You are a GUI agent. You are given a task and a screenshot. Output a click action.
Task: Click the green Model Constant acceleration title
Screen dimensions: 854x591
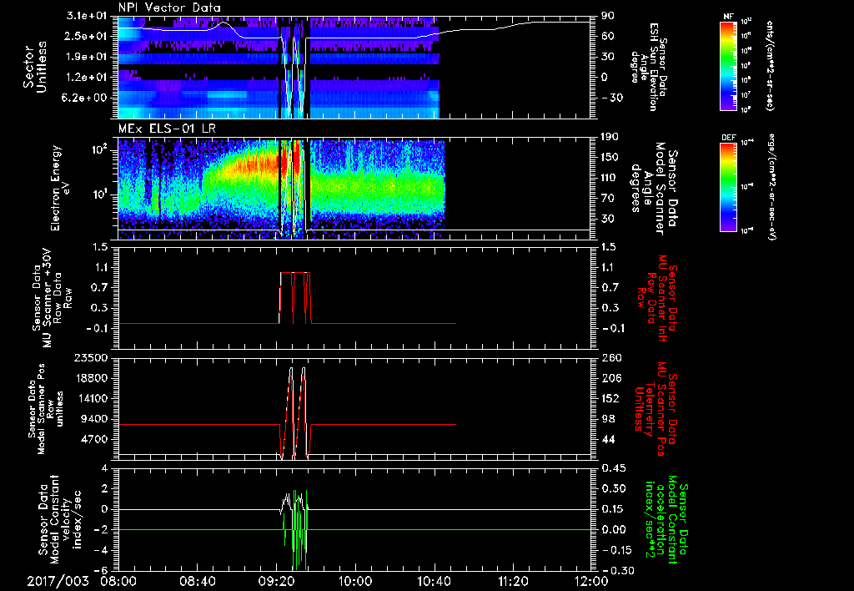click(666, 519)
